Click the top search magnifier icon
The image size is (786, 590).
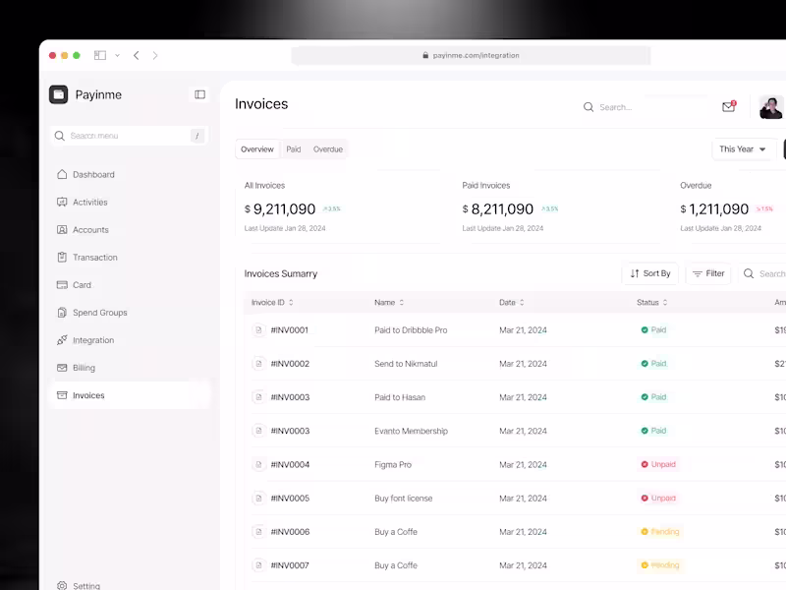pos(589,107)
